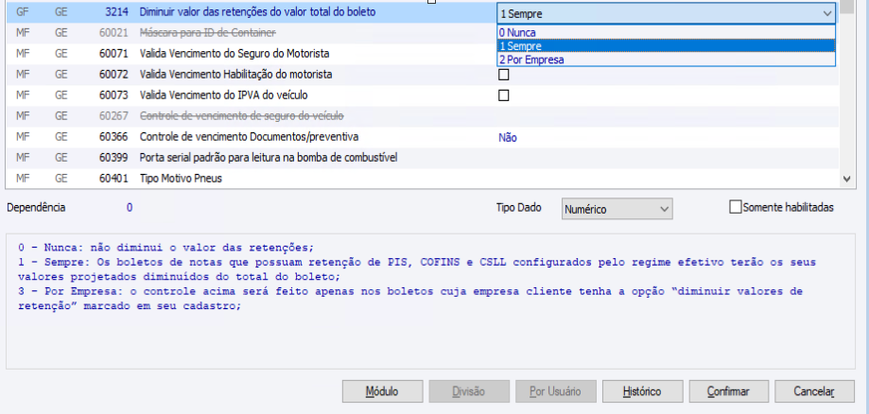
Task: Expand the Tipo Dado "Numérico" dropdown
Action: pos(664,208)
